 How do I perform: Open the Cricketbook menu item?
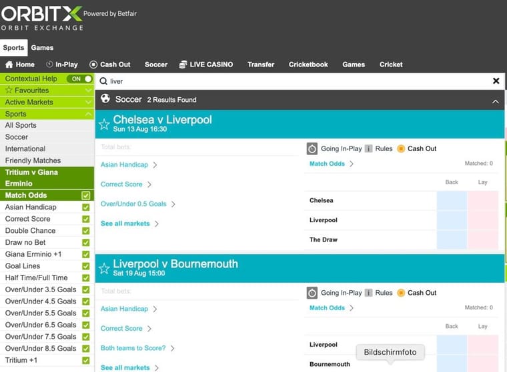click(308, 65)
